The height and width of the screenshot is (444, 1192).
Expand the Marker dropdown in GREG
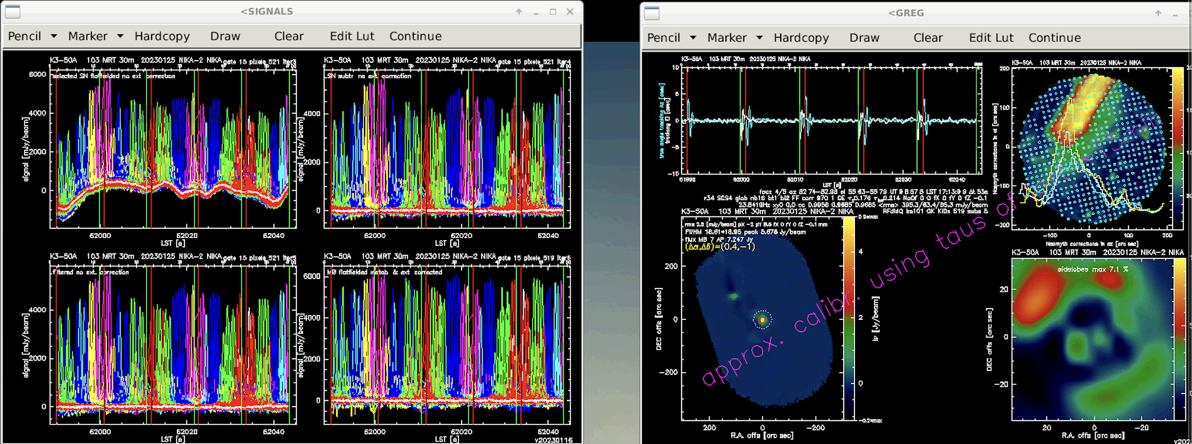point(759,38)
